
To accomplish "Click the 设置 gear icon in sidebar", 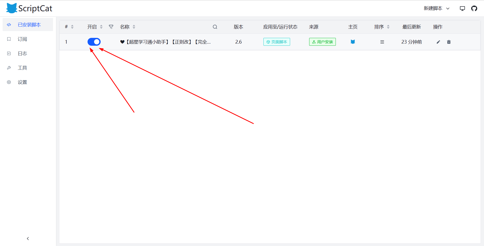I will pos(9,82).
